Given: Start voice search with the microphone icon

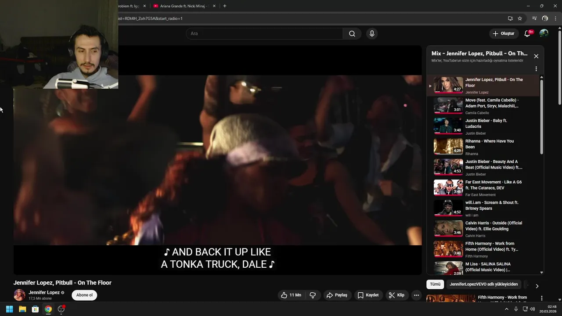Looking at the screenshot, I should pyautogui.click(x=372, y=34).
